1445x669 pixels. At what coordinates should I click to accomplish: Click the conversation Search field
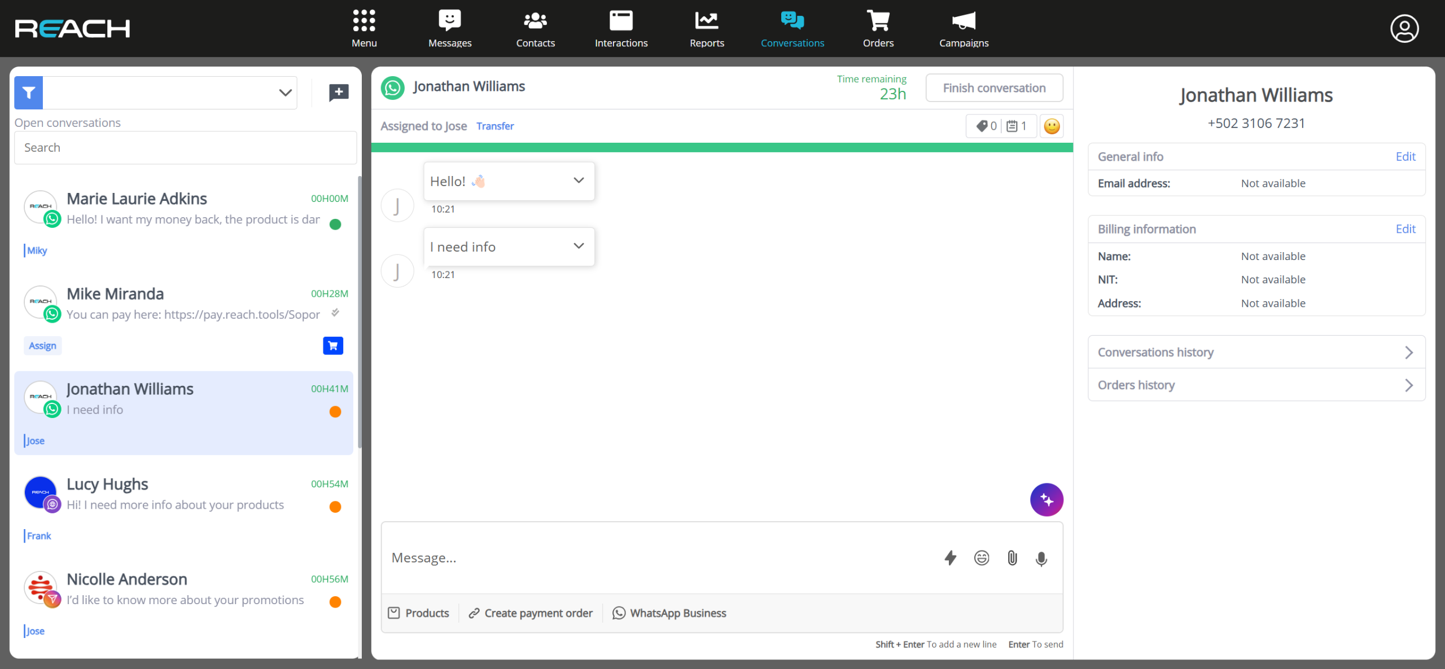click(185, 148)
